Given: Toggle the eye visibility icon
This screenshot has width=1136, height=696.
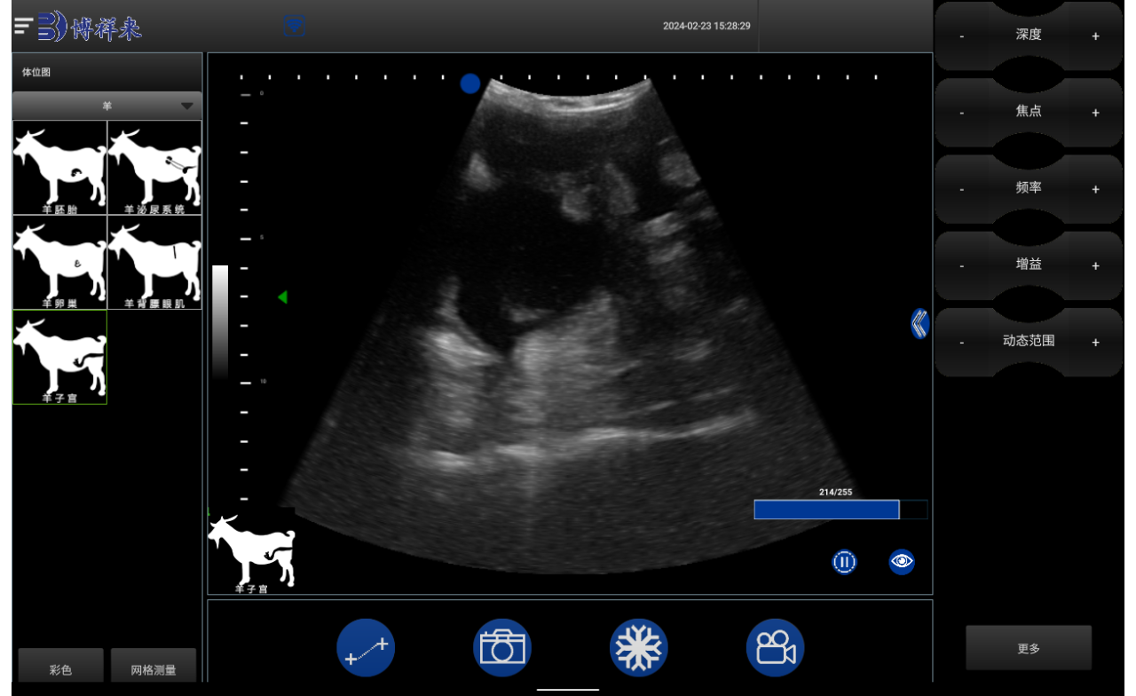Looking at the screenshot, I should tap(902, 561).
